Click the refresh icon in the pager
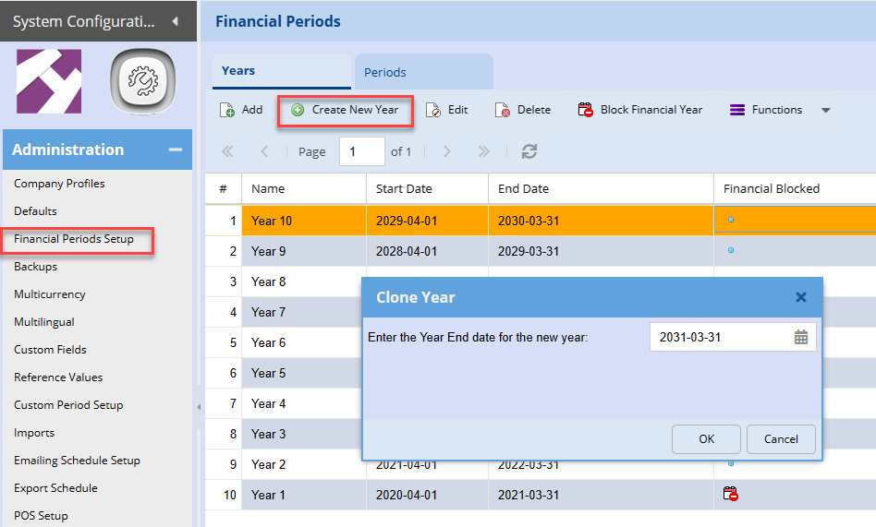The height and width of the screenshot is (527, 876). click(x=529, y=151)
